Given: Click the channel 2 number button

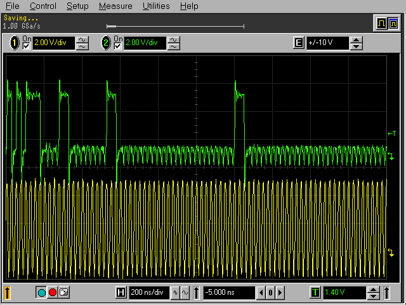Looking at the screenshot, I should click(x=106, y=43).
